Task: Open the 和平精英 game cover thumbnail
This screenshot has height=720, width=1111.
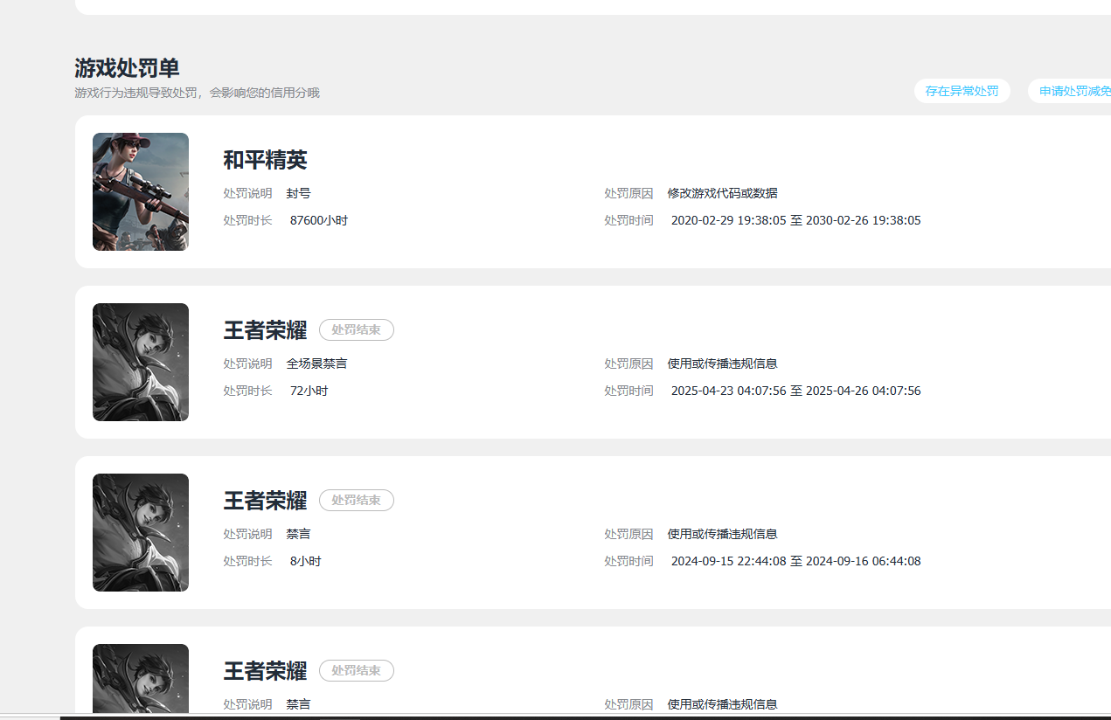Action: coord(141,191)
